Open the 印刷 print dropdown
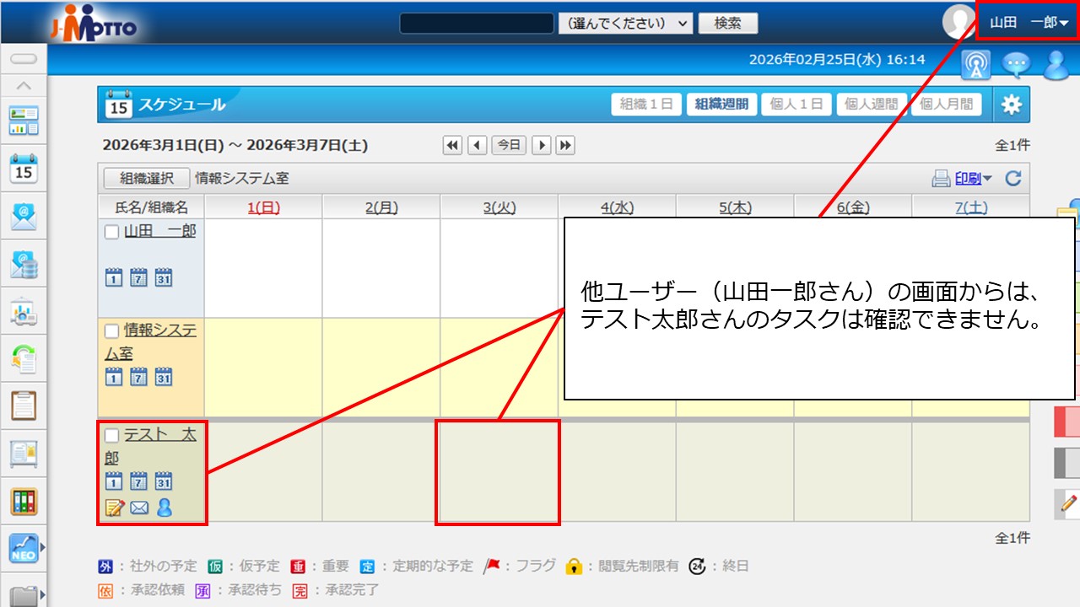 [962, 179]
